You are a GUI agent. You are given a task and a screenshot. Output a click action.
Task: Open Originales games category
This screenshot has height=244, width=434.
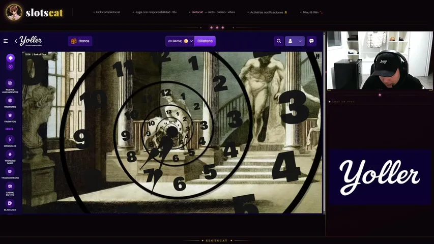[x=10, y=141]
